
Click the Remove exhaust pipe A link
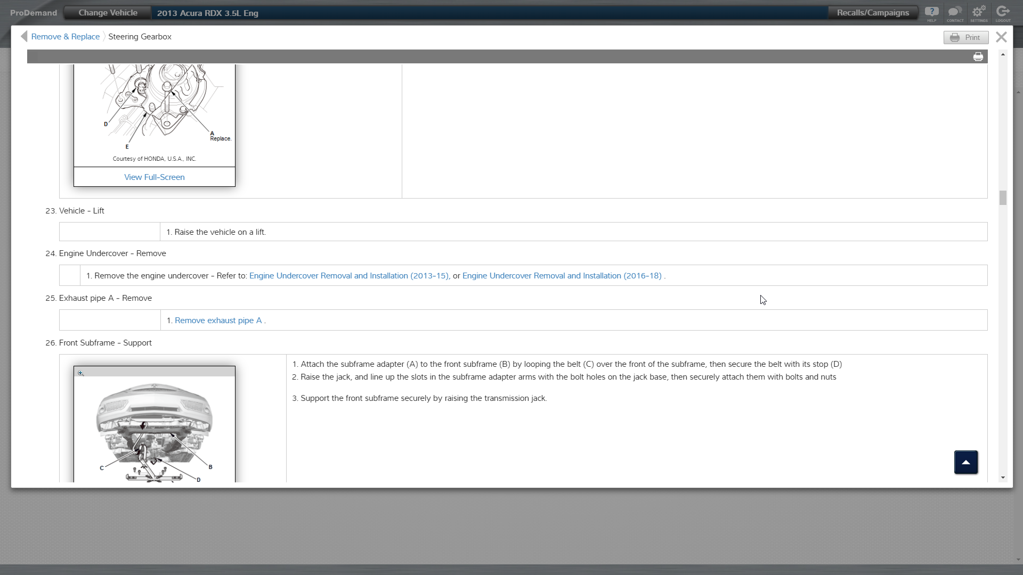point(218,321)
